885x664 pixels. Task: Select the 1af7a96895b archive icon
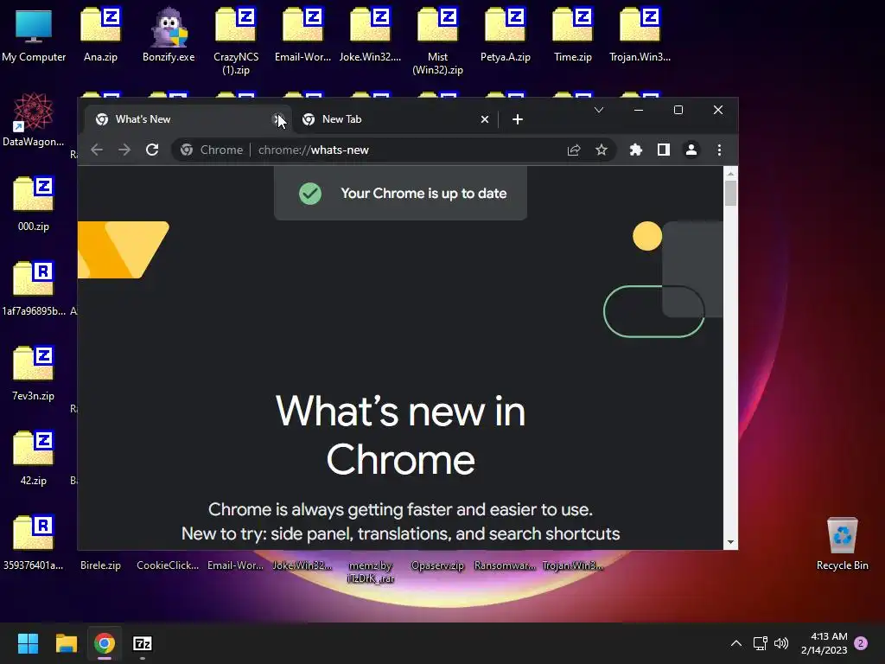click(34, 288)
